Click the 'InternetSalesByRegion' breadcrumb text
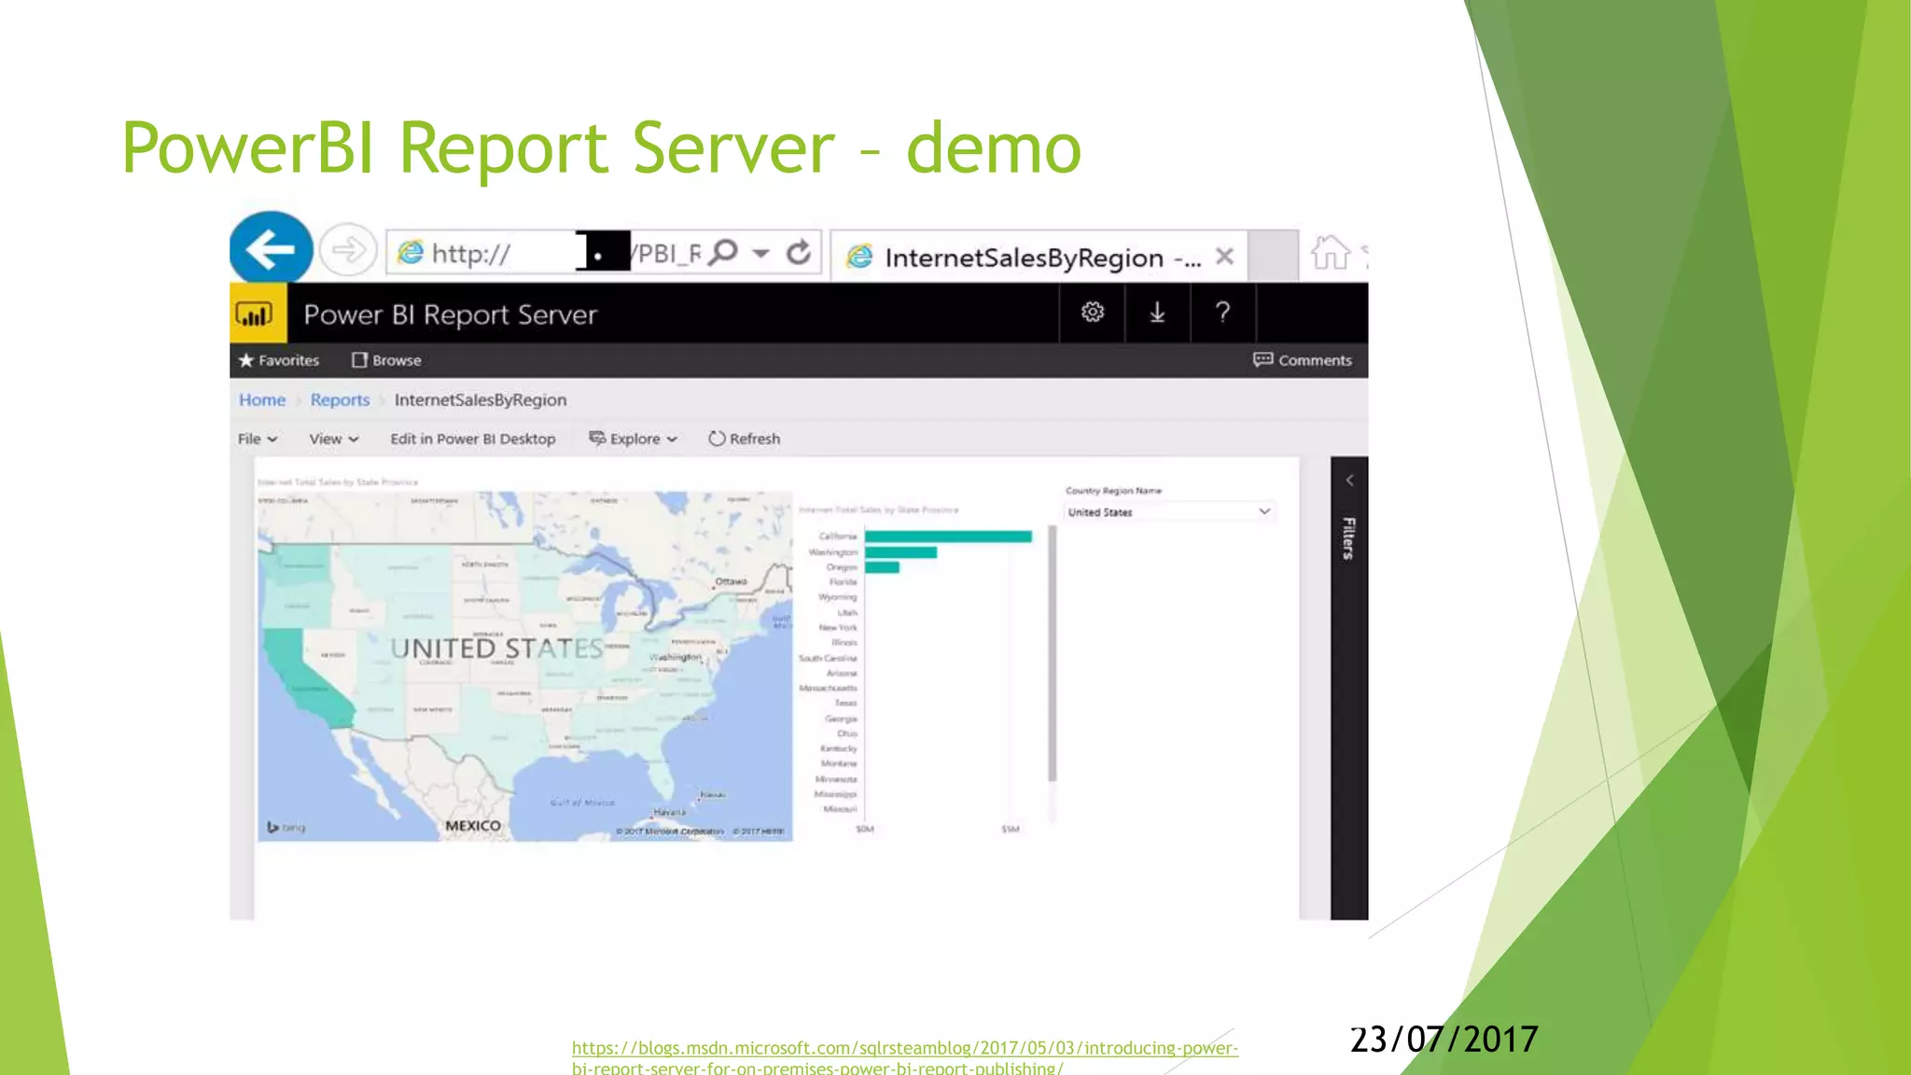This screenshot has height=1075, width=1911. 480,400
